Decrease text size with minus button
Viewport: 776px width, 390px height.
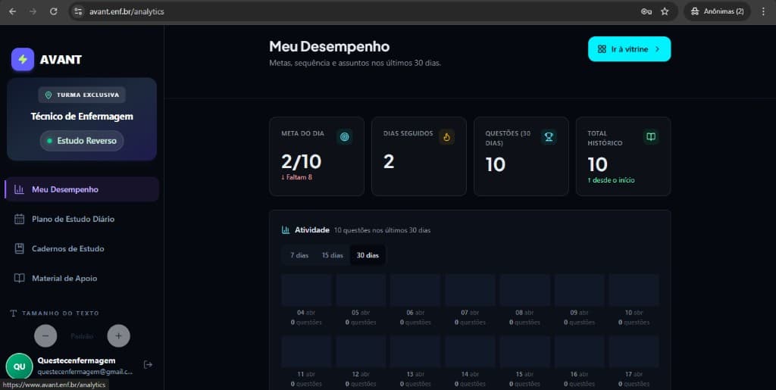point(45,336)
